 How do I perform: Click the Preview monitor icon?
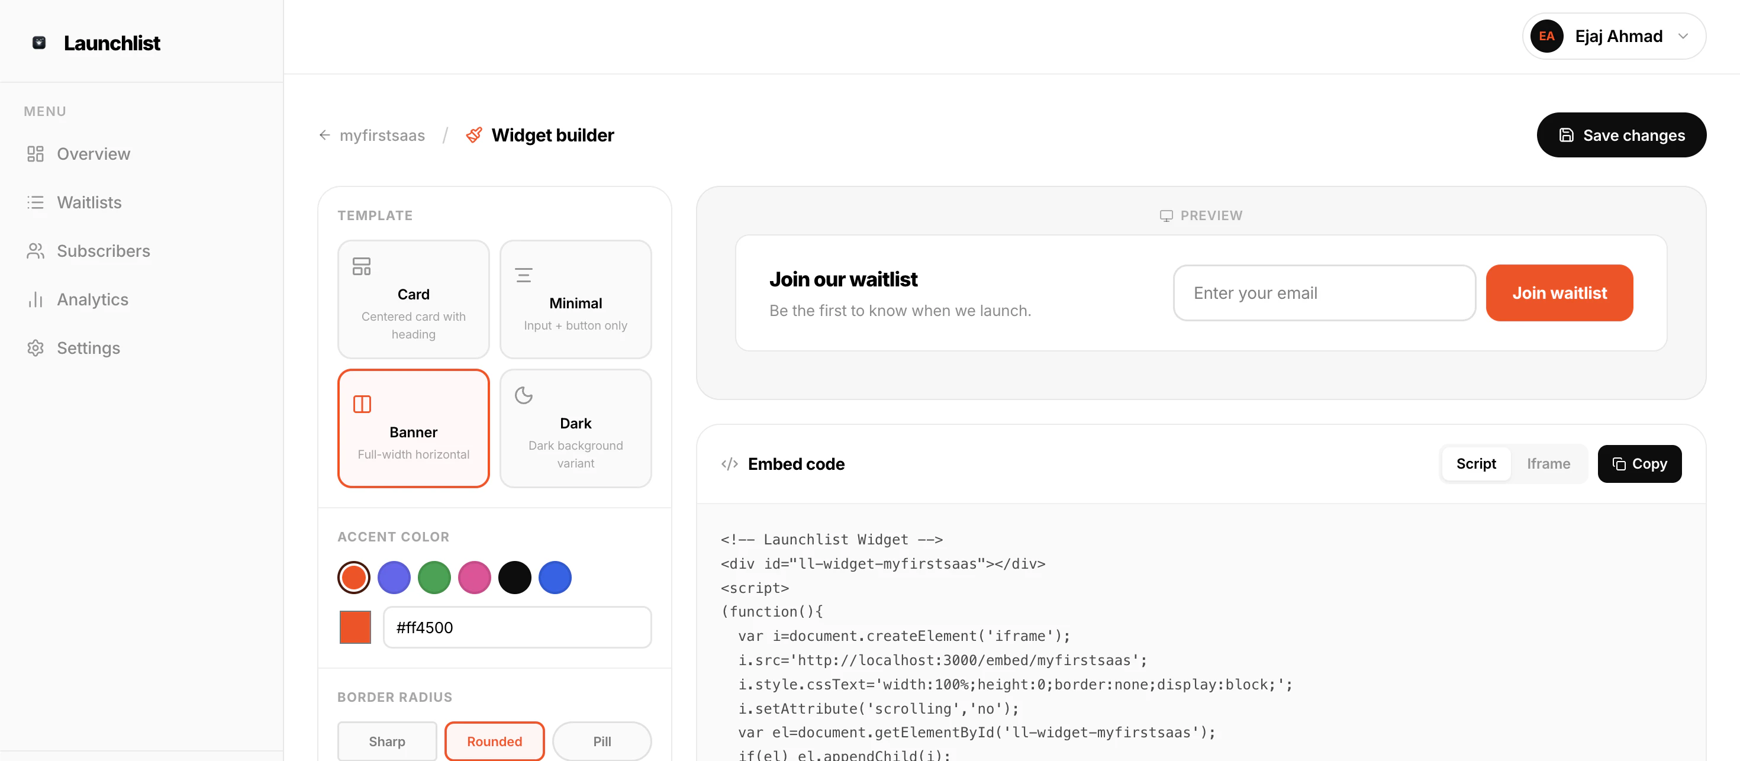click(x=1166, y=215)
